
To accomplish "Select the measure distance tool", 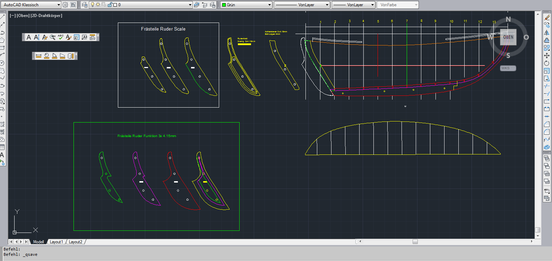I will 38,56.
